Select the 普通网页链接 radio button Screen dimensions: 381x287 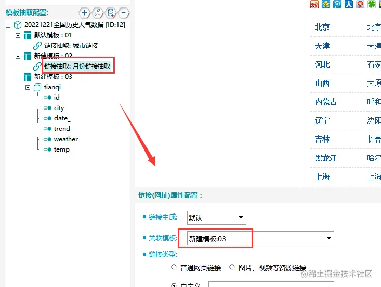[174, 267]
